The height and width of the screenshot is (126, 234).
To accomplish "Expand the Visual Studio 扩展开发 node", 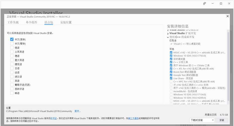I will tap(168, 34).
